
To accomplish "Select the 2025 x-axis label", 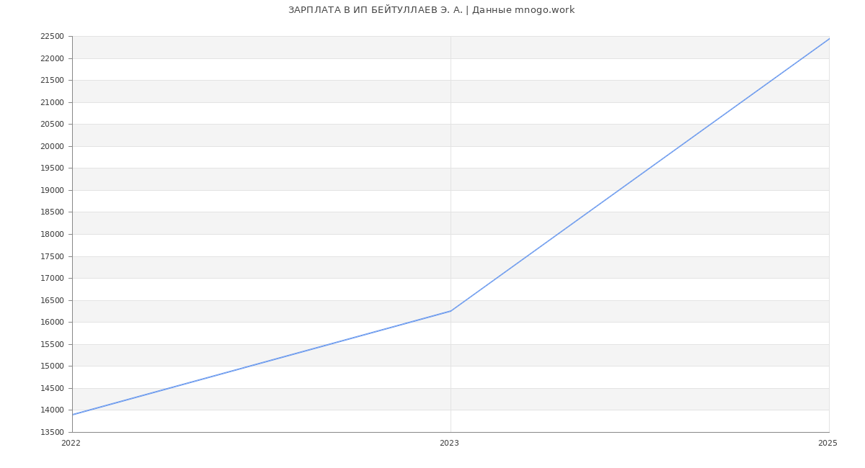I will coord(828,444).
